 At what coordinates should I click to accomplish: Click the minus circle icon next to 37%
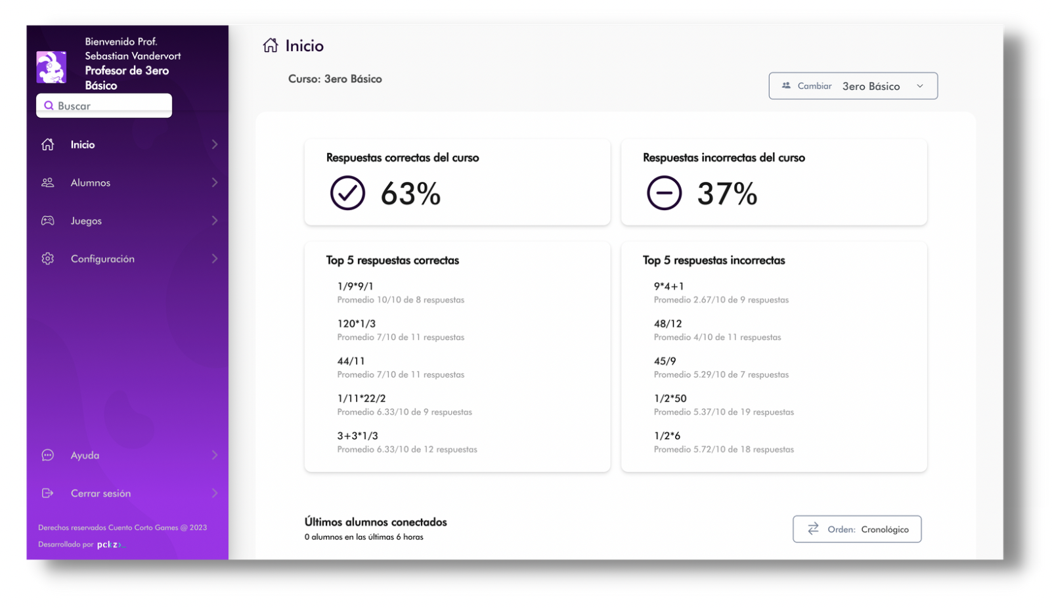664,193
